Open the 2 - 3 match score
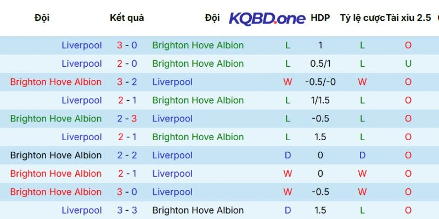The height and width of the screenshot is (219, 439). (127, 119)
